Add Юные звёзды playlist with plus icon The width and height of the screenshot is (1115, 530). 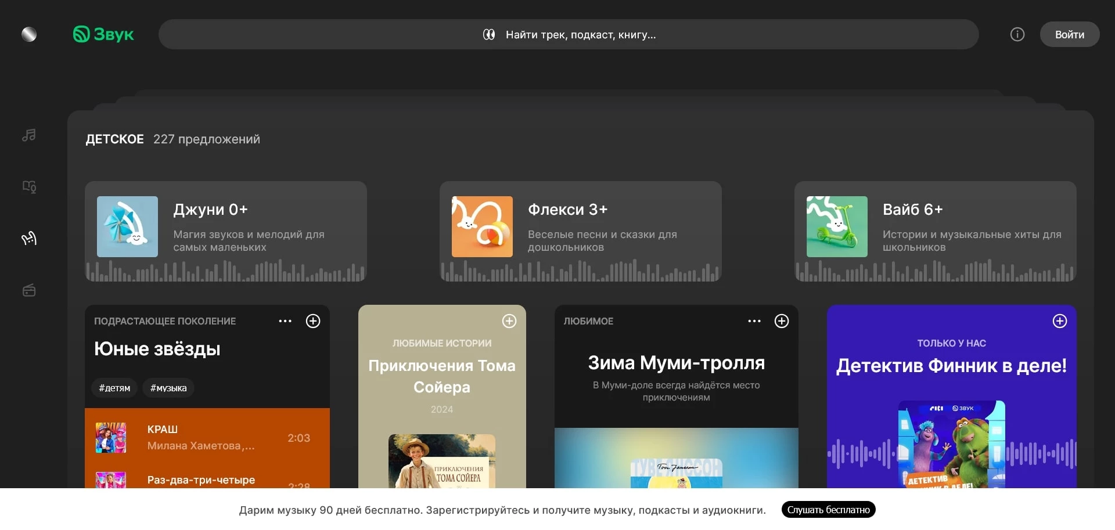[x=313, y=321]
